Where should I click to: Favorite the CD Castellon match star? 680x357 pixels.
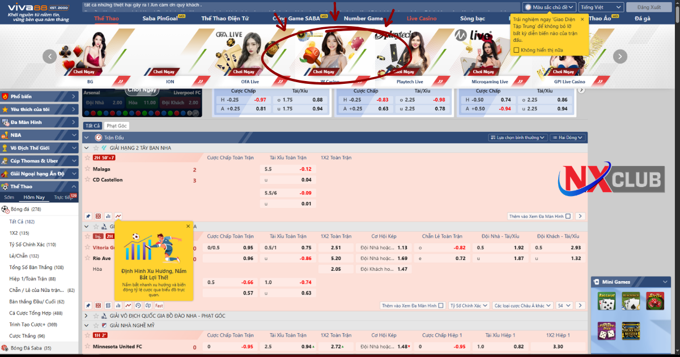click(x=88, y=180)
